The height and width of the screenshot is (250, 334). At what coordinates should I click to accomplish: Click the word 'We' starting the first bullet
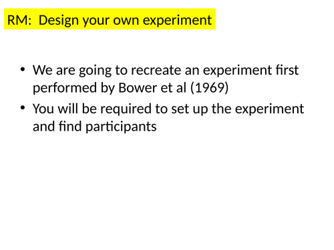43,70
